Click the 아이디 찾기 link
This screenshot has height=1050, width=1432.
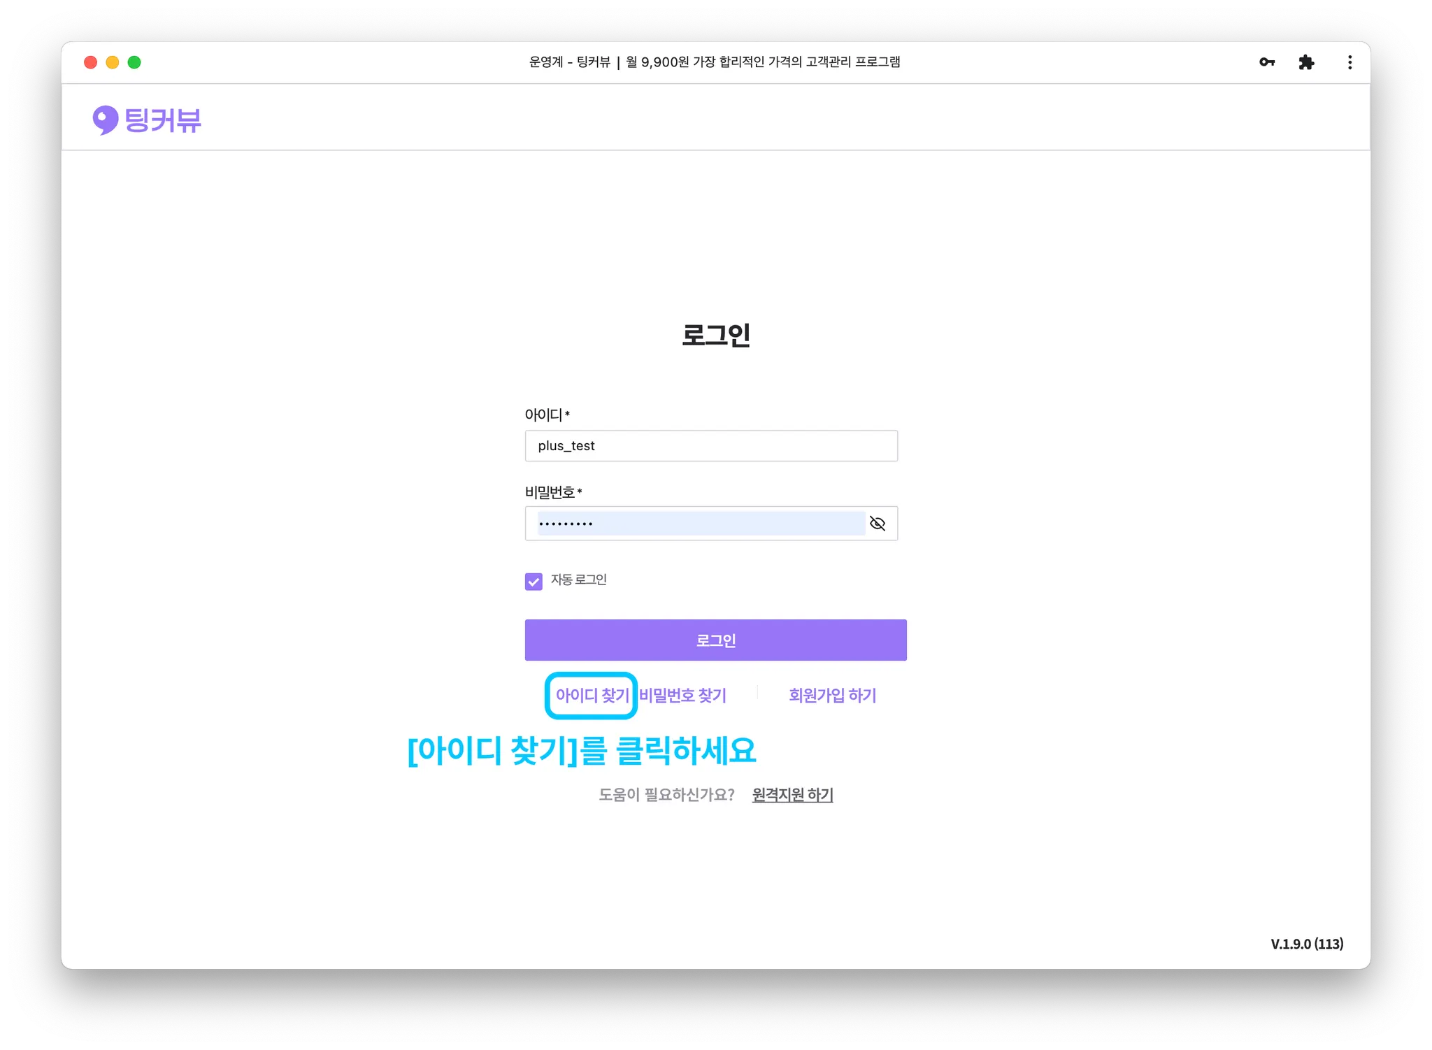pos(592,696)
